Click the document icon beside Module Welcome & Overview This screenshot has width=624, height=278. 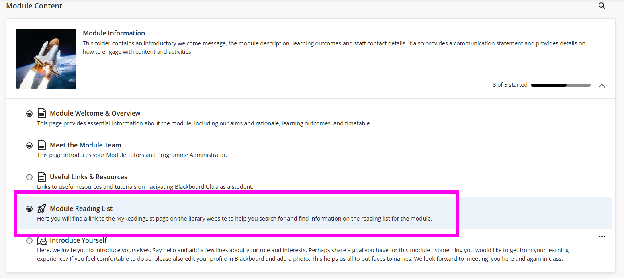pyautogui.click(x=41, y=113)
